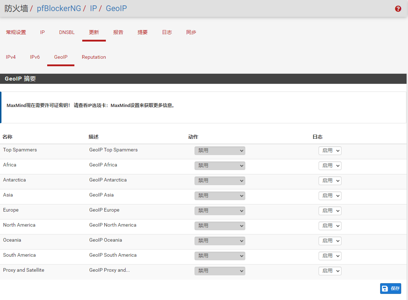Expand the South America action dropdown
408x300 pixels.
220,256
